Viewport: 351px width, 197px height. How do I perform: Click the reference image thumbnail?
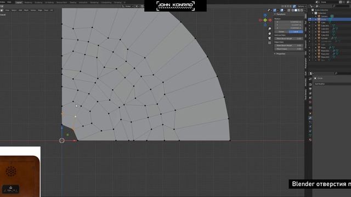20,171
